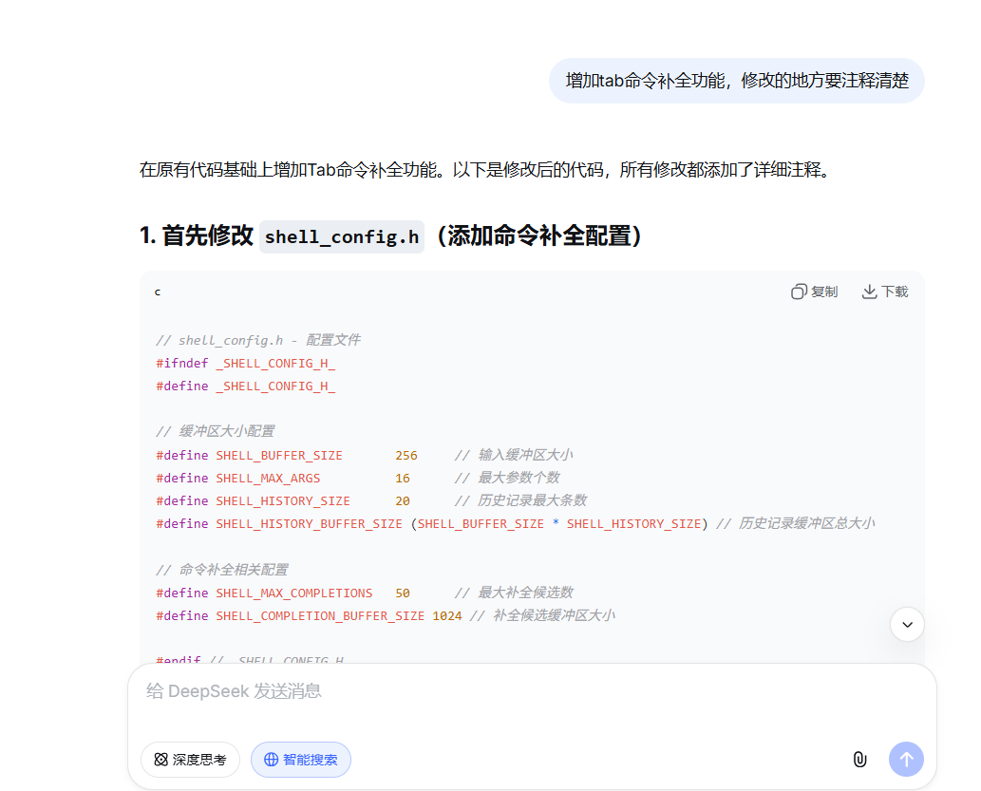Download the code with 下载
This screenshot has width=981, height=791.
point(884,292)
